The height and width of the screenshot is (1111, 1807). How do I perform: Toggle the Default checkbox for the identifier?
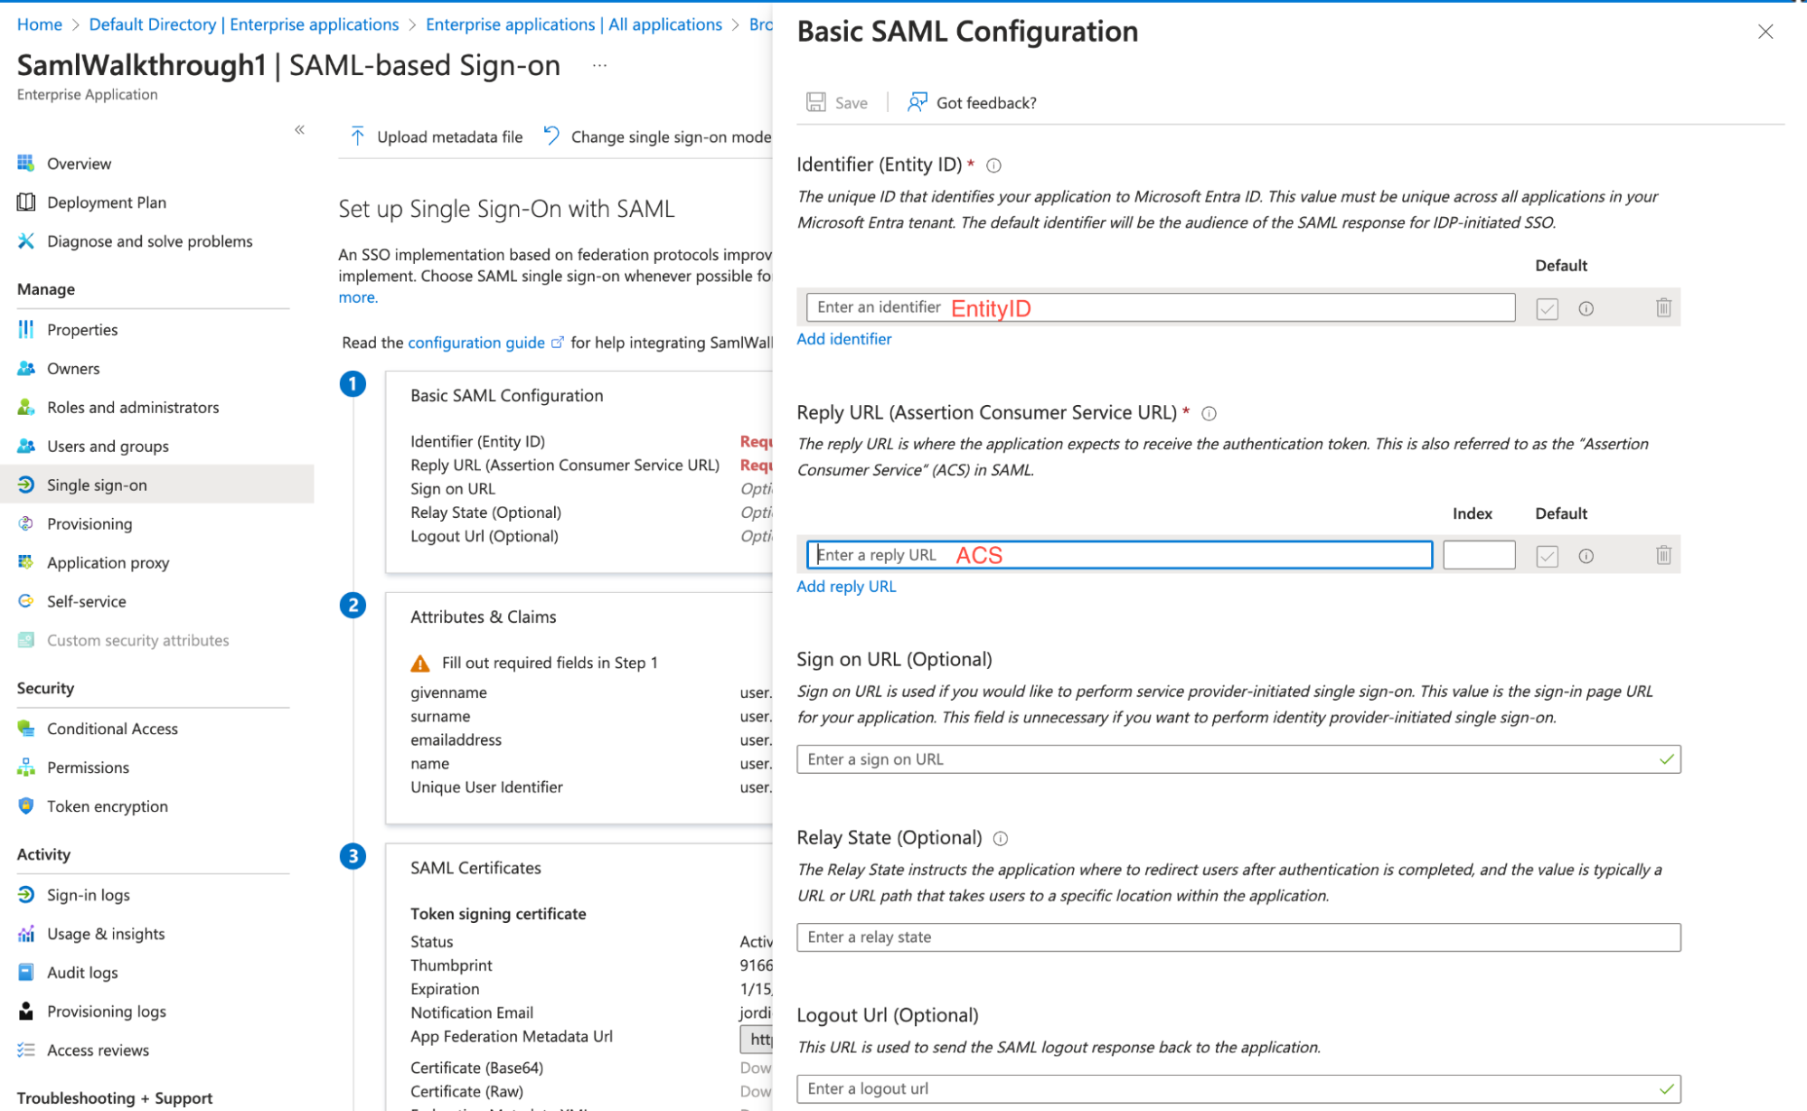pos(1548,309)
